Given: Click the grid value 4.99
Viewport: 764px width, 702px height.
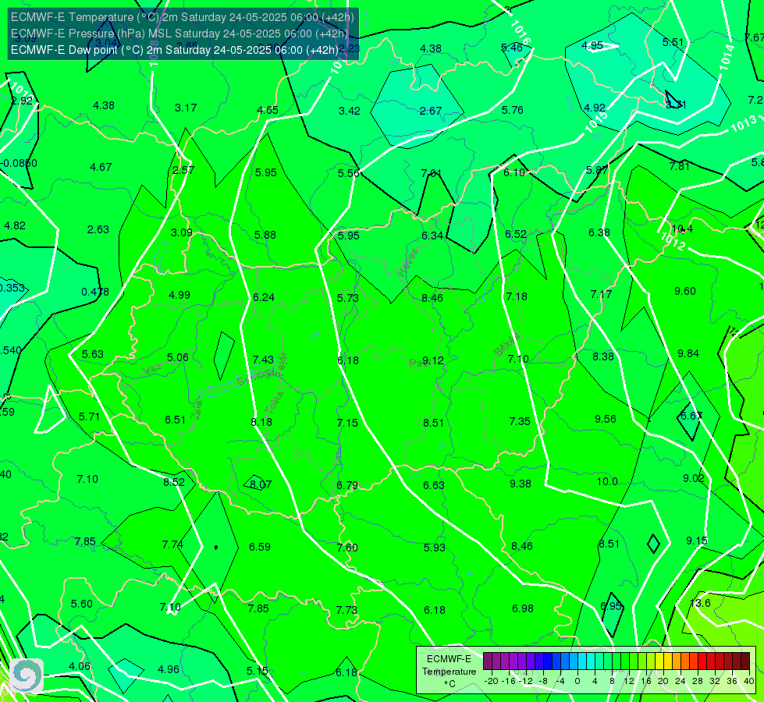Looking at the screenshot, I should [179, 295].
